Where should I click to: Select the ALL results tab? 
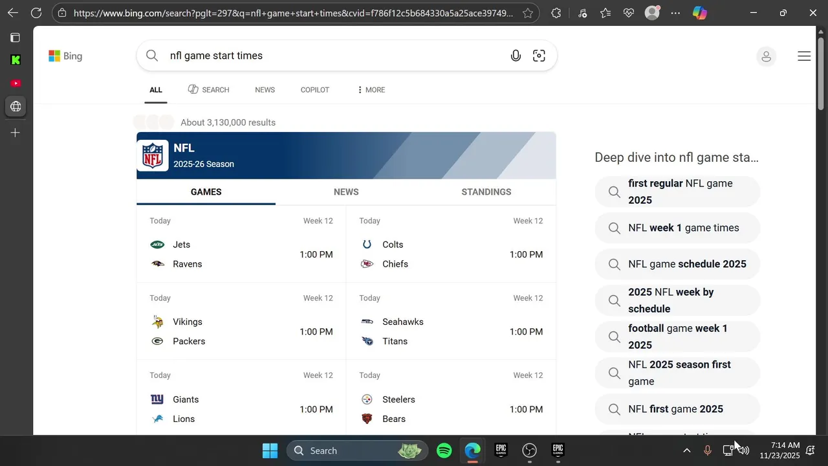click(156, 90)
